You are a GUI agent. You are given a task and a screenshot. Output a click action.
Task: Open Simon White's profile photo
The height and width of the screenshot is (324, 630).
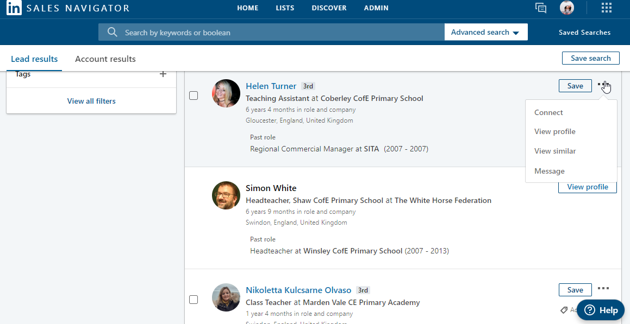pyautogui.click(x=226, y=195)
